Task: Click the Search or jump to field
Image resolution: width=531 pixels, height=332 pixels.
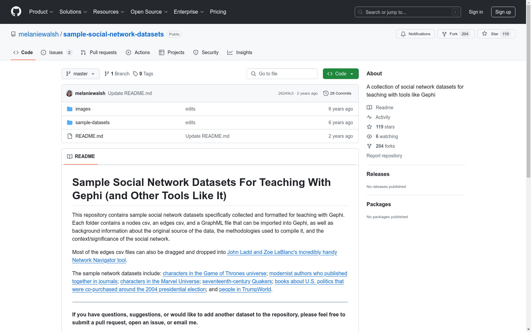Action: point(408,12)
